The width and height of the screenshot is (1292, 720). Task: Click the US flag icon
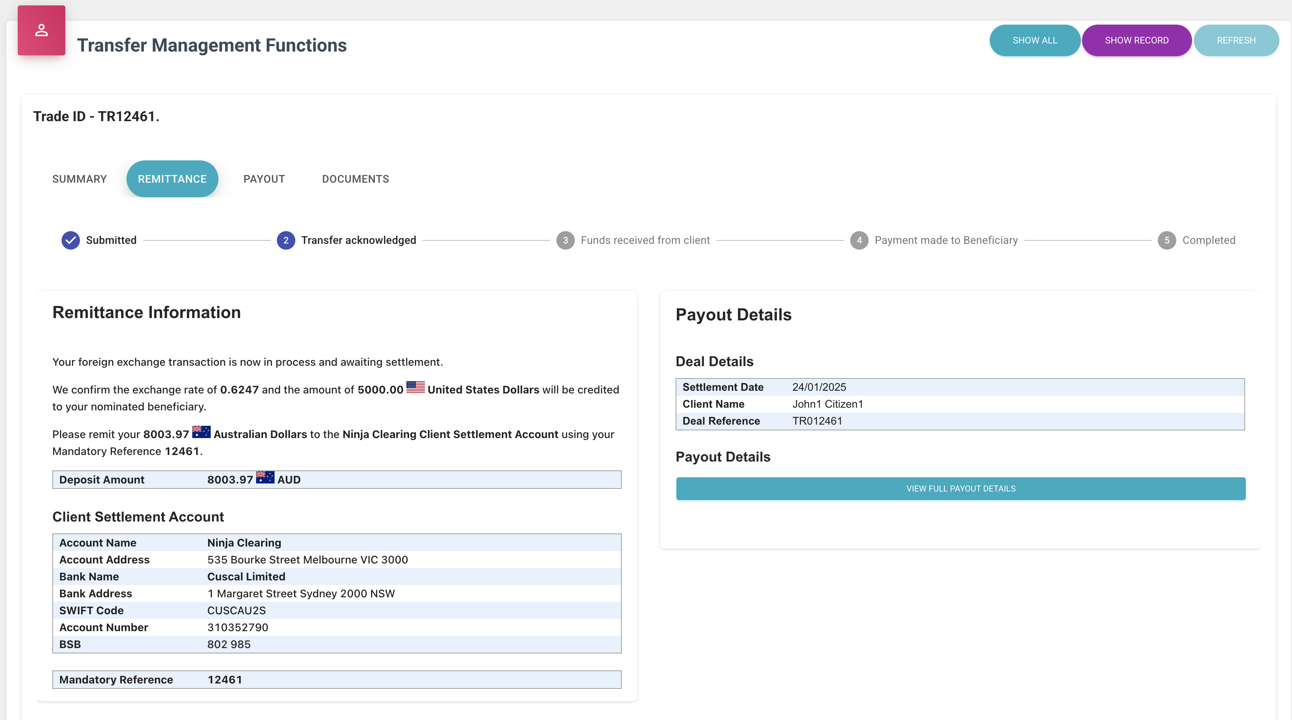click(415, 387)
